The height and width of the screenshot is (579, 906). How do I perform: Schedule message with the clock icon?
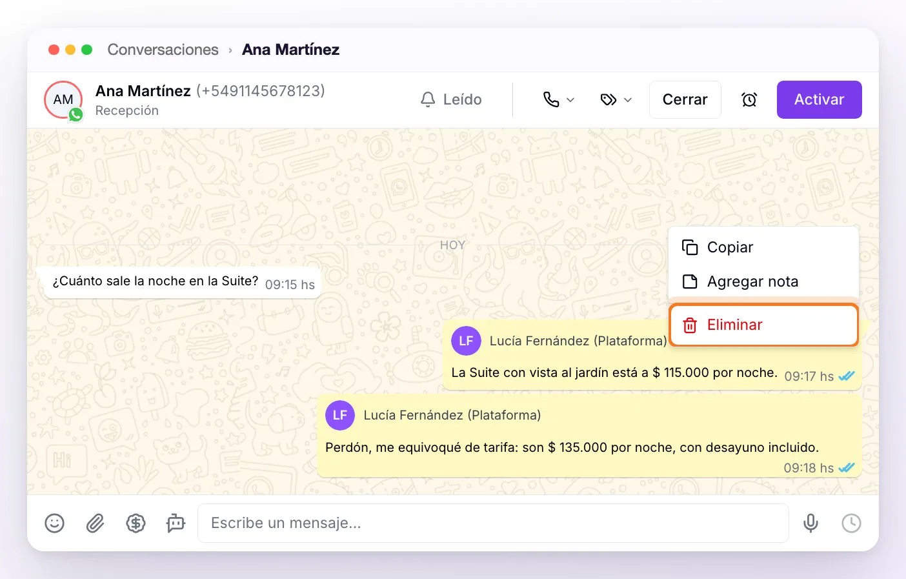(x=851, y=523)
